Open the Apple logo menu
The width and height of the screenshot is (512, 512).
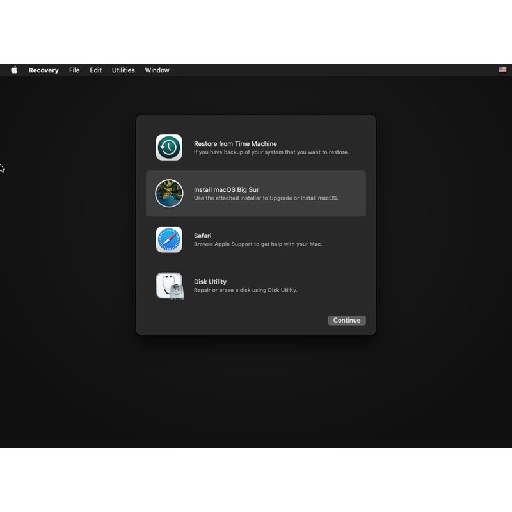coord(14,70)
